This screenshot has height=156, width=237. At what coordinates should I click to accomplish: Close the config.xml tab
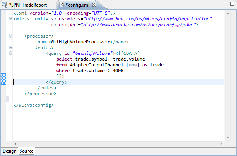[x=94, y=5]
